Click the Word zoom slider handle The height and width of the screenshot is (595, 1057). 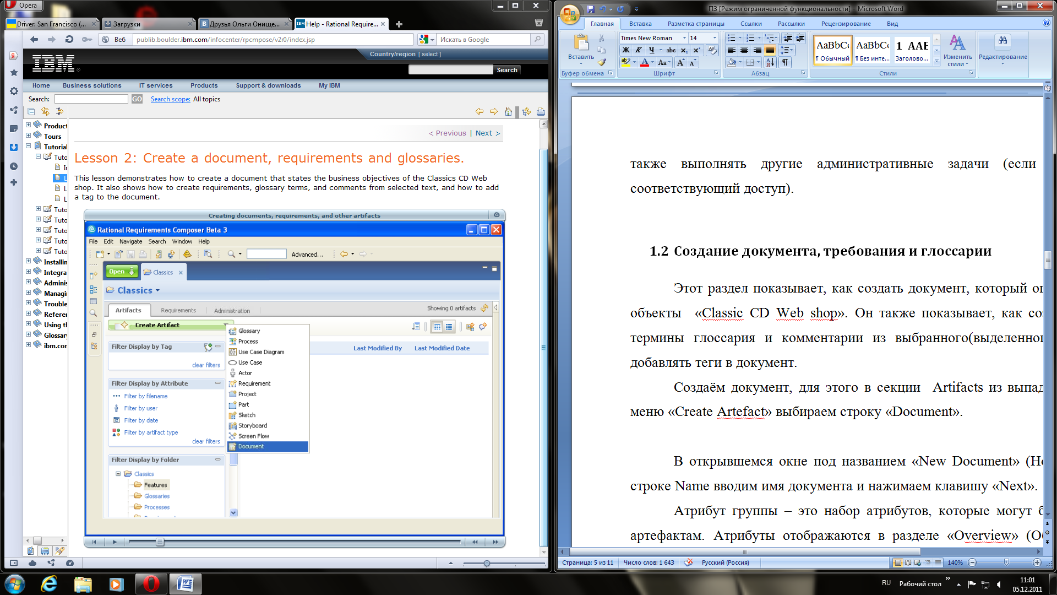pos(1006,562)
